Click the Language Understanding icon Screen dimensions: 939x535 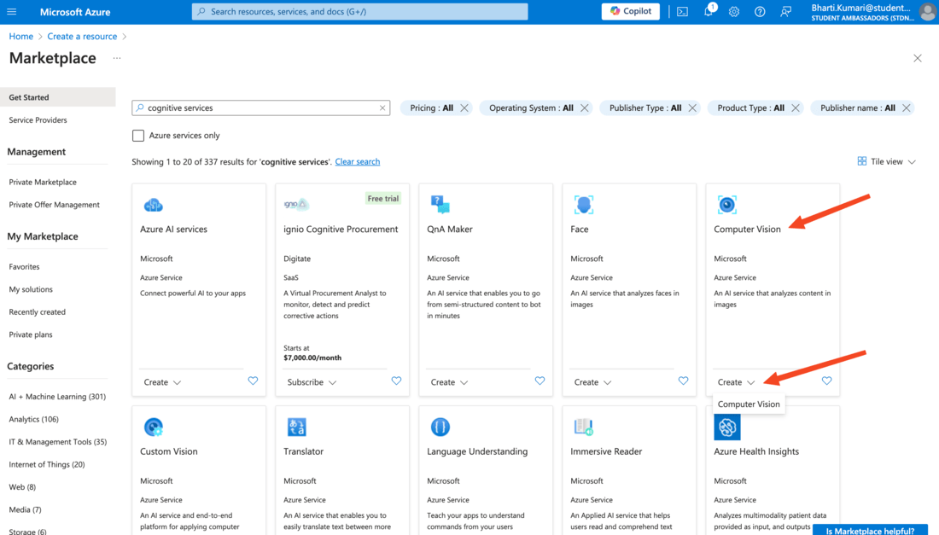440,427
